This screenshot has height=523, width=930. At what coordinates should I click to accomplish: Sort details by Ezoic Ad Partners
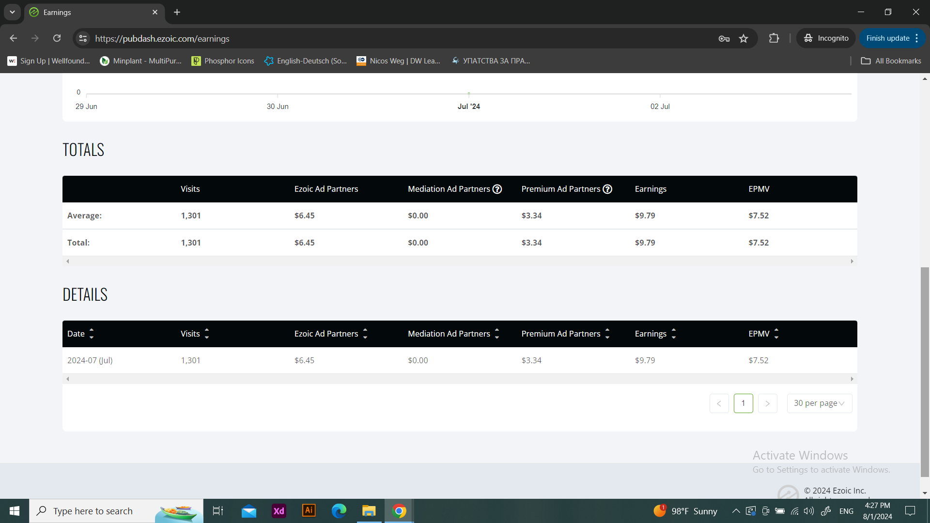(365, 334)
